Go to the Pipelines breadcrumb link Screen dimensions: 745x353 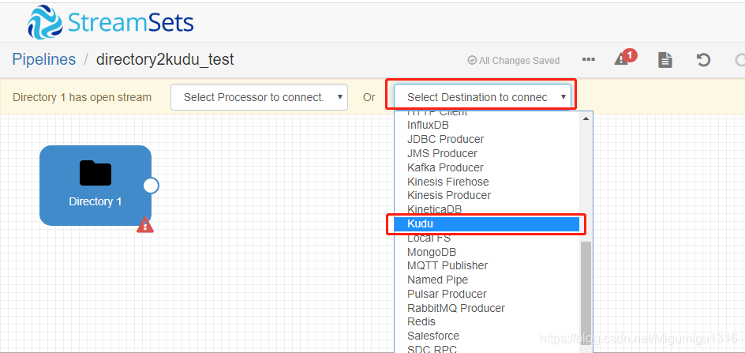click(43, 59)
